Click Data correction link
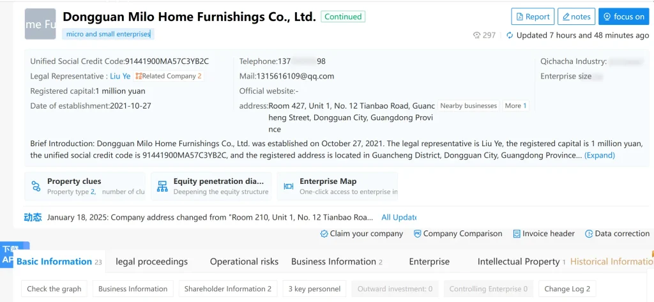654x302 pixels. click(x=618, y=234)
